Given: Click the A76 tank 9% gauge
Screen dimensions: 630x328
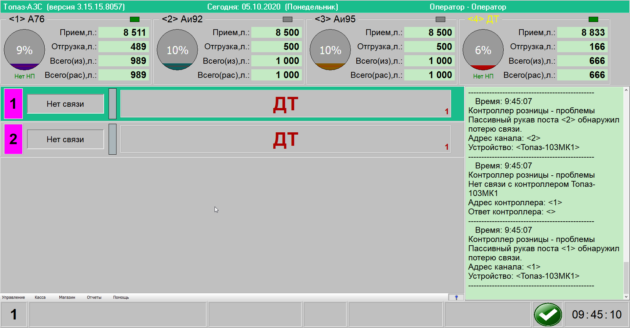Looking at the screenshot, I should pos(24,50).
